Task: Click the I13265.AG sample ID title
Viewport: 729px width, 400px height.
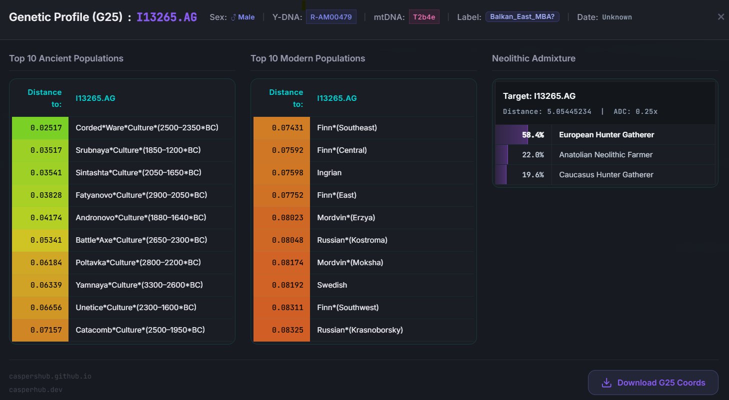Action: point(167,17)
